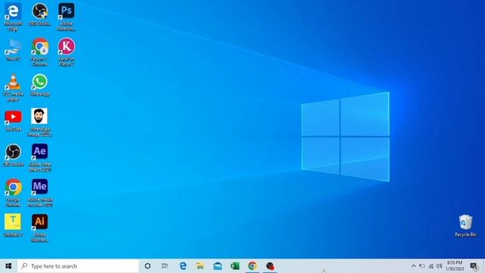
Task: Expand the hidden system tray icons chevron
Action: click(413, 266)
